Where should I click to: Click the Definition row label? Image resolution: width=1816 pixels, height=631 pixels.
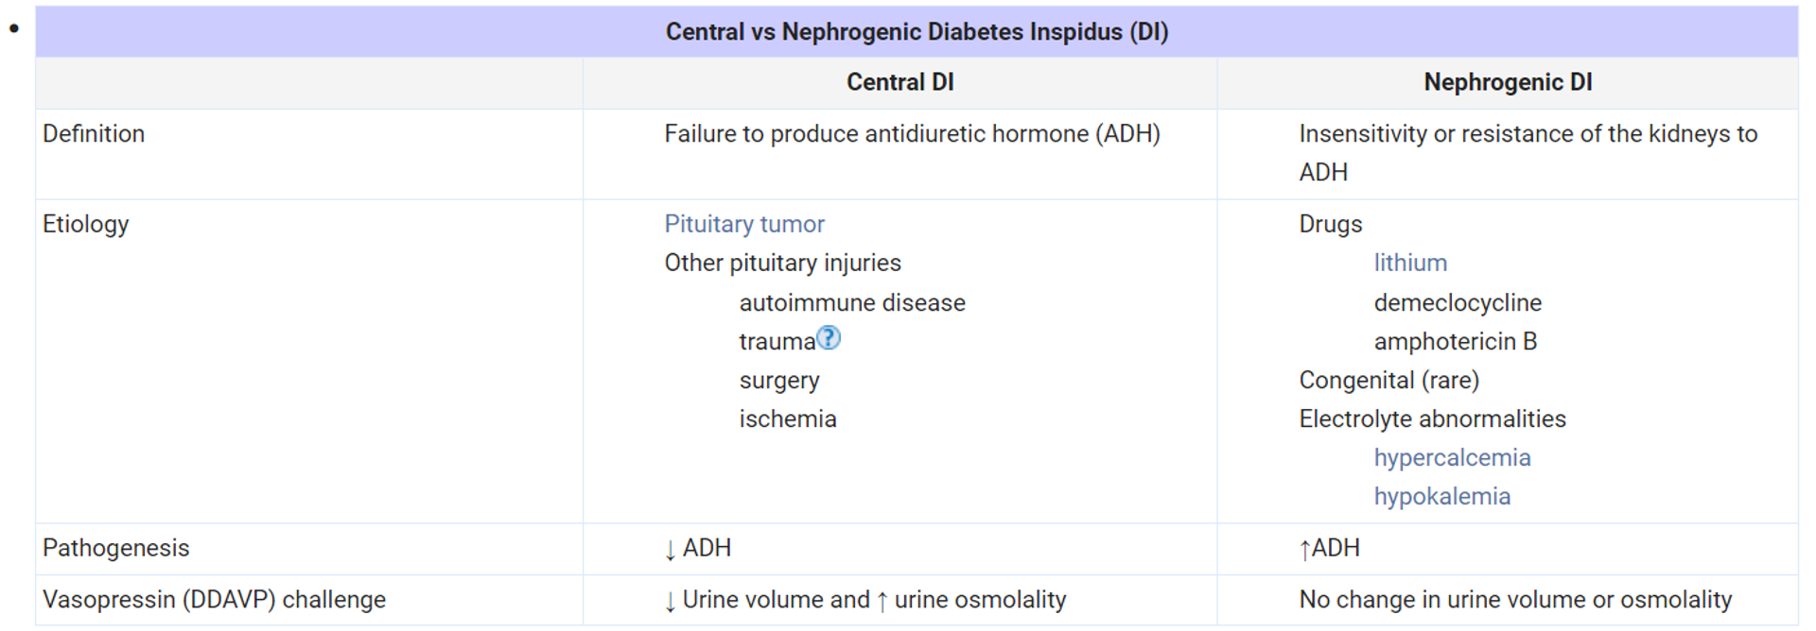pos(94,134)
